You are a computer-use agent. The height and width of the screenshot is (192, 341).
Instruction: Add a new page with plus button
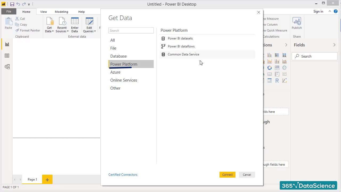click(x=47, y=180)
